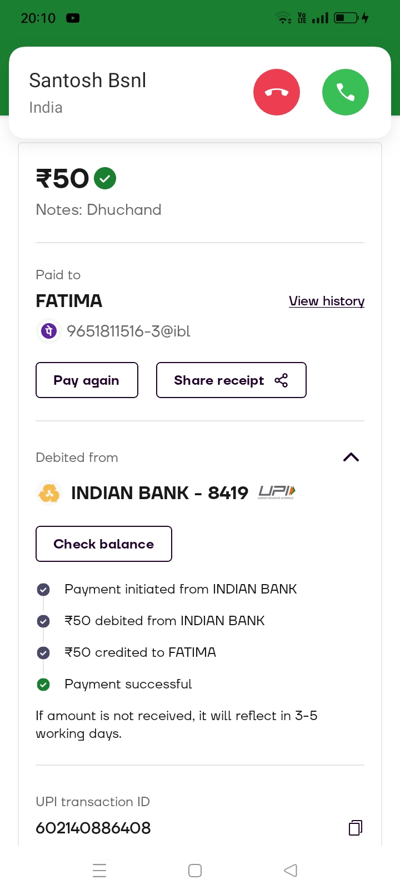Screen dimensions: 400x895
Task: Go to Android home screen
Action: point(195,870)
